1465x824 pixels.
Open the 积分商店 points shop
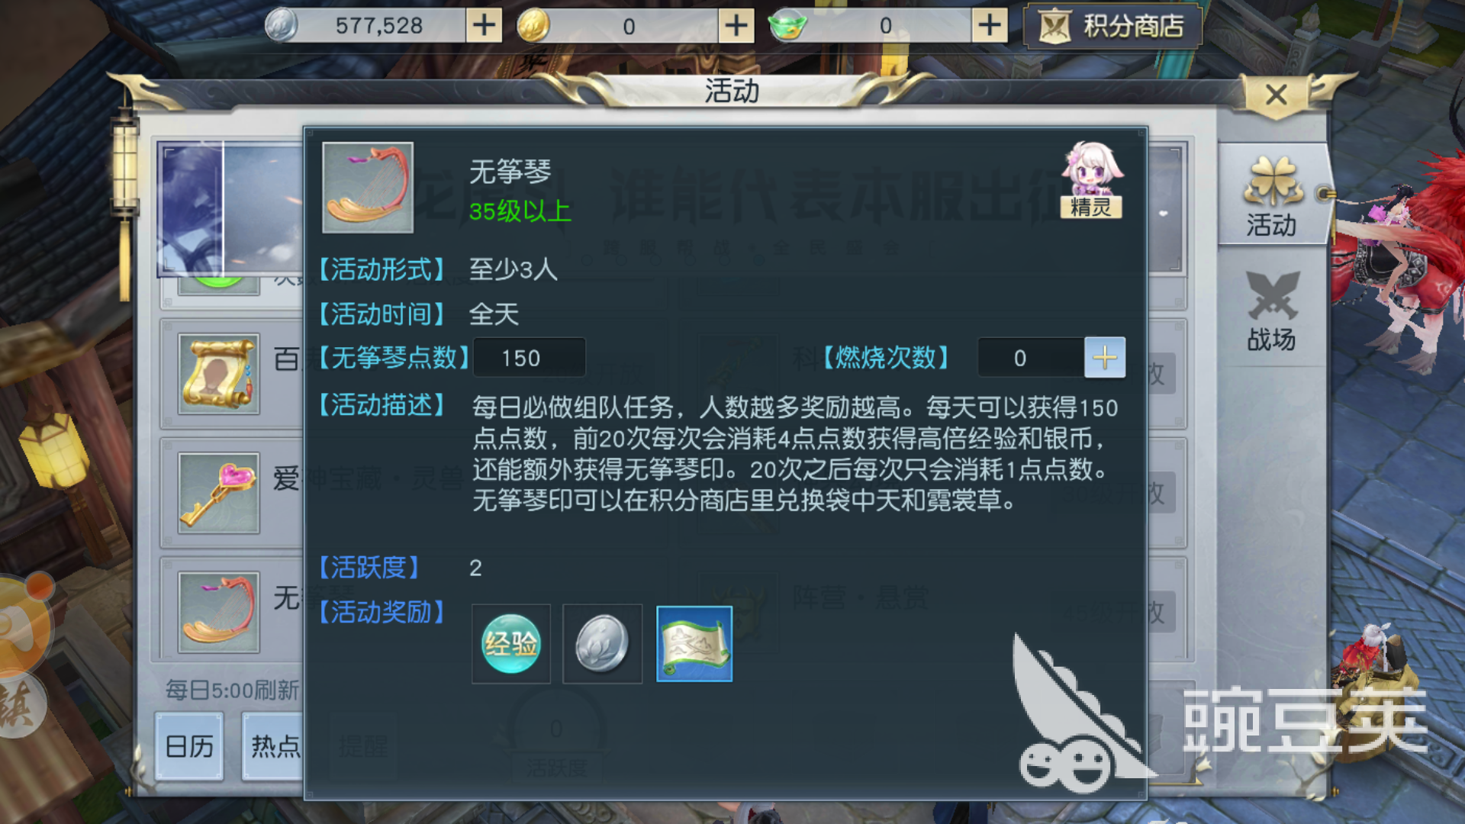pos(1112,27)
